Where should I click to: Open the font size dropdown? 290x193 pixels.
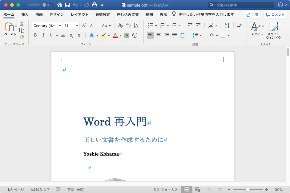(77, 26)
